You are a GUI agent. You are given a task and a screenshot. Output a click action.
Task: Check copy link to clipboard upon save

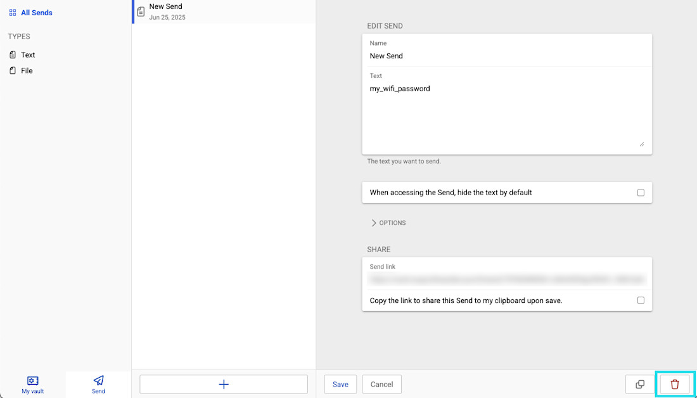click(x=641, y=300)
